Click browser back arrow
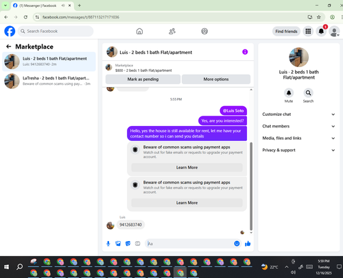 (x=6, y=17)
